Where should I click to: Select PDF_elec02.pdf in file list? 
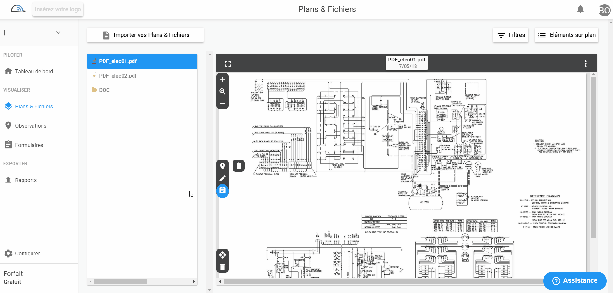(118, 76)
